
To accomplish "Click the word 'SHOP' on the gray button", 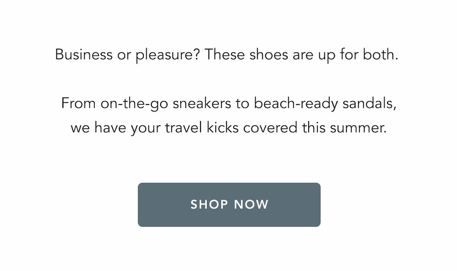I will pyautogui.click(x=209, y=205).
